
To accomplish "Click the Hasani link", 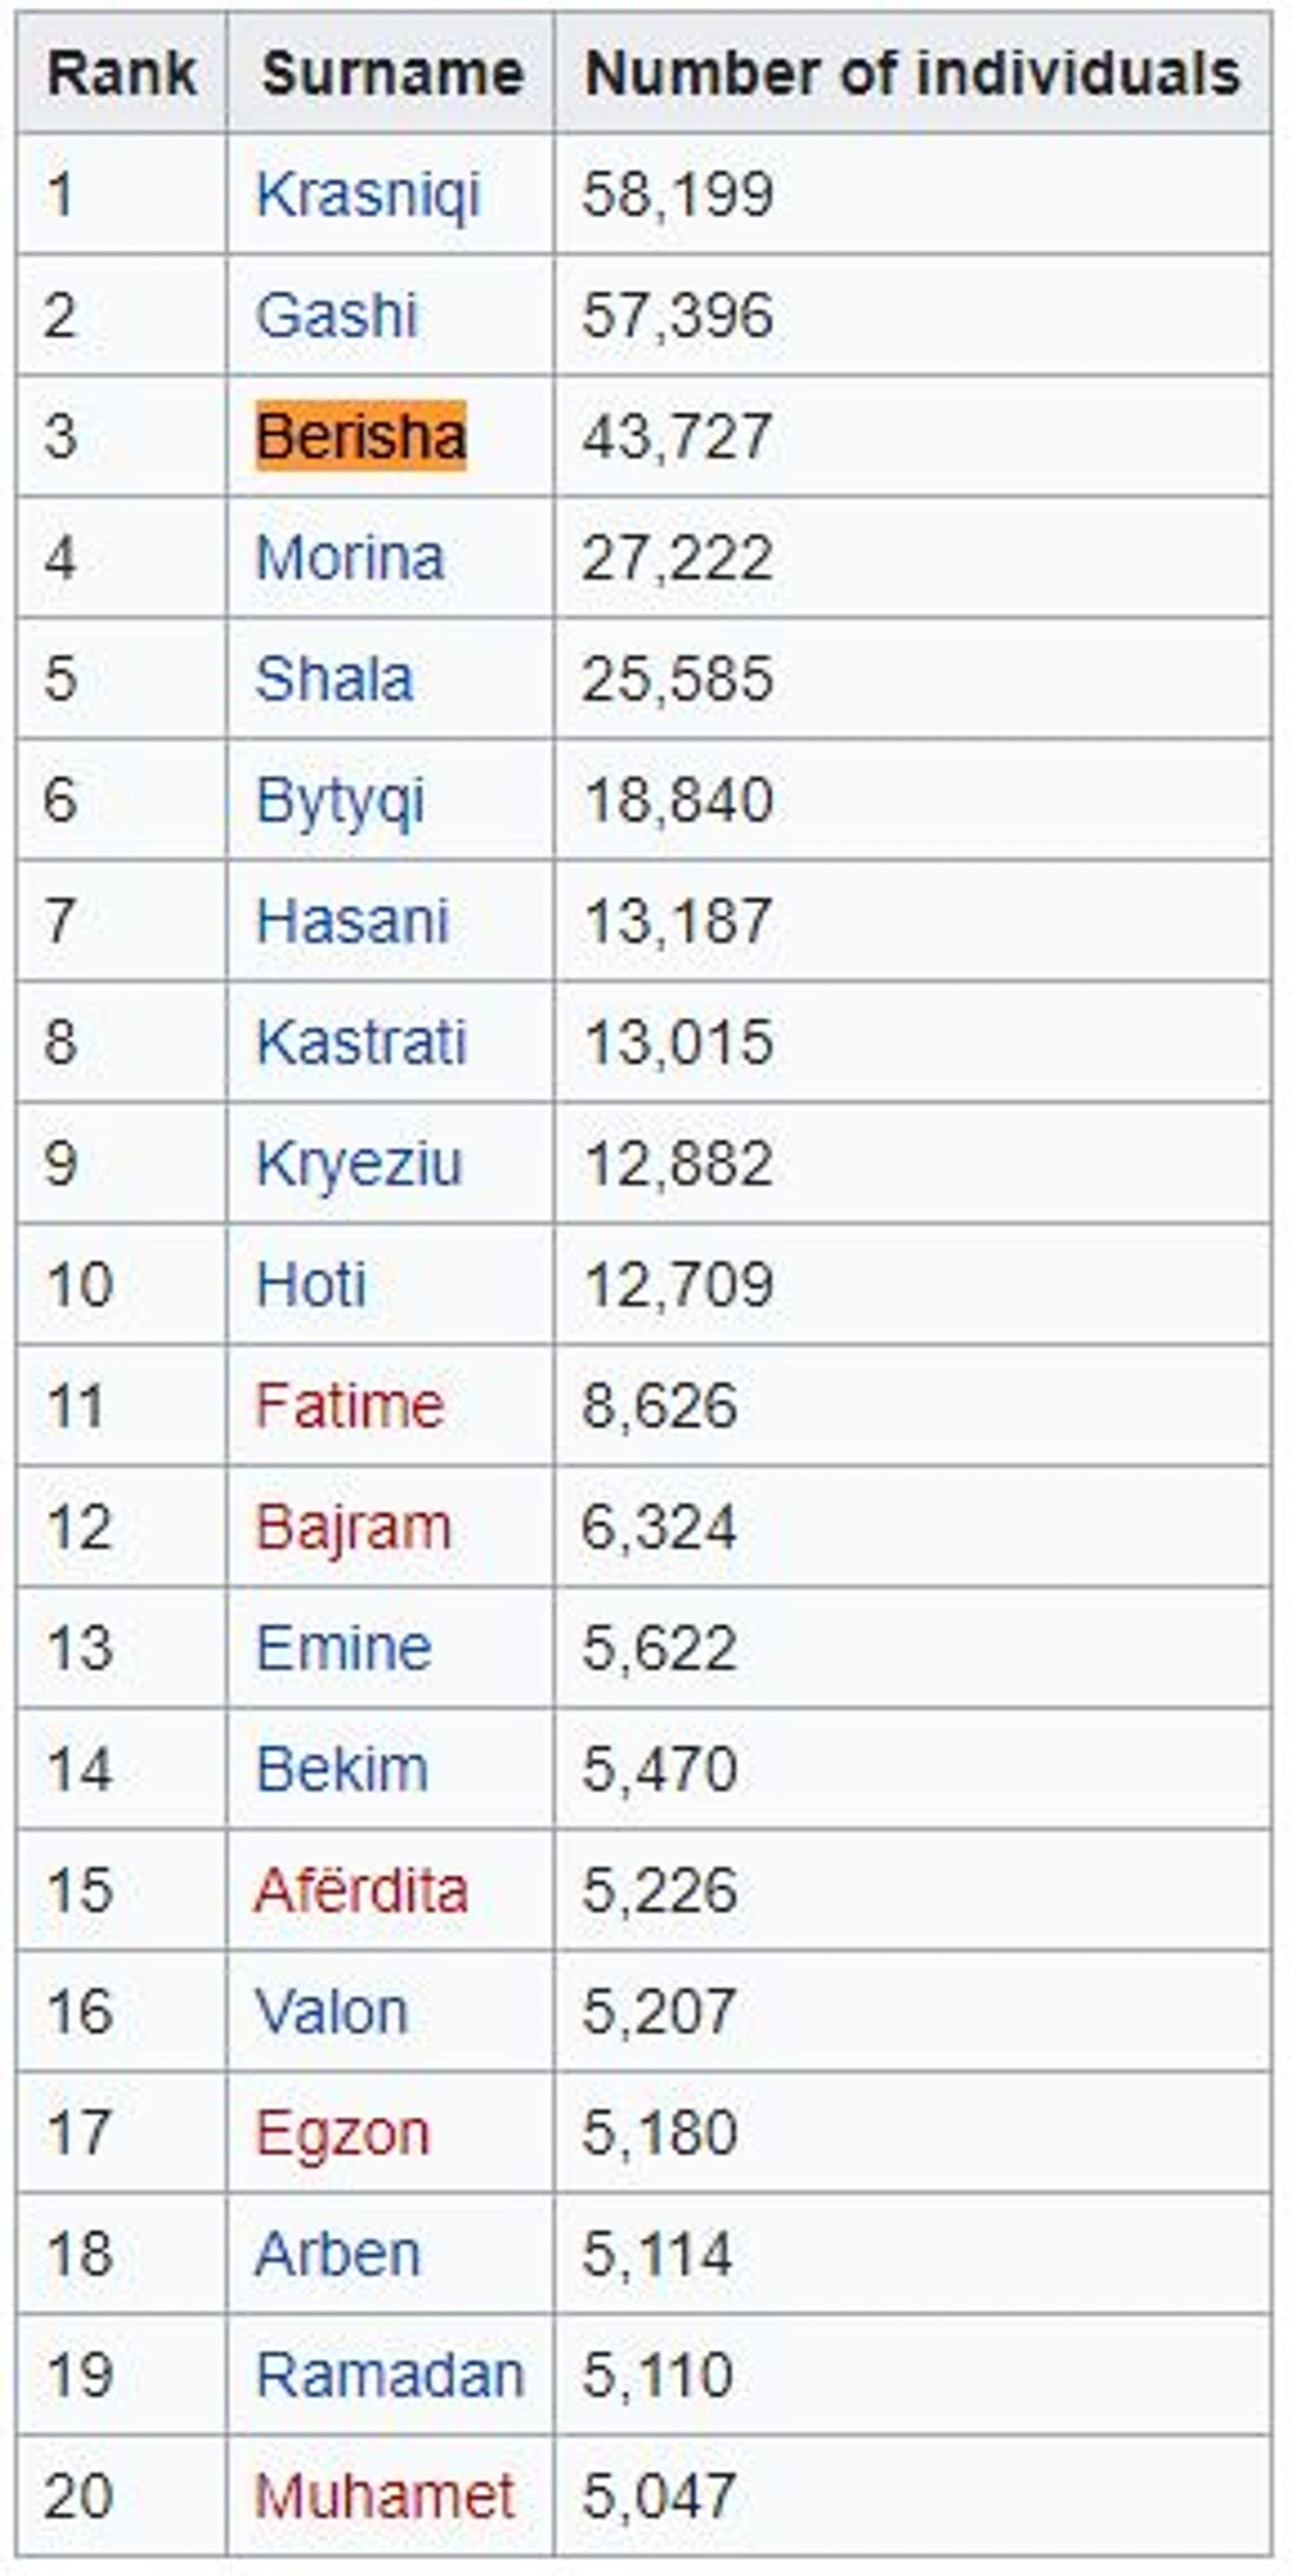I will tap(352, 921).
